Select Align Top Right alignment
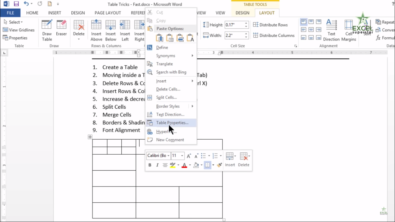Viewport: 395px width, 222px height. click(318, 22)
